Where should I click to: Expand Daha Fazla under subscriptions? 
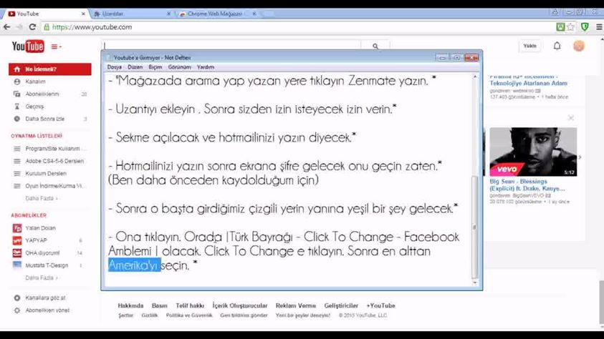[x=42, y=277]
